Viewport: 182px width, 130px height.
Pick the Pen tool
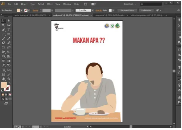tap(3, 30)
